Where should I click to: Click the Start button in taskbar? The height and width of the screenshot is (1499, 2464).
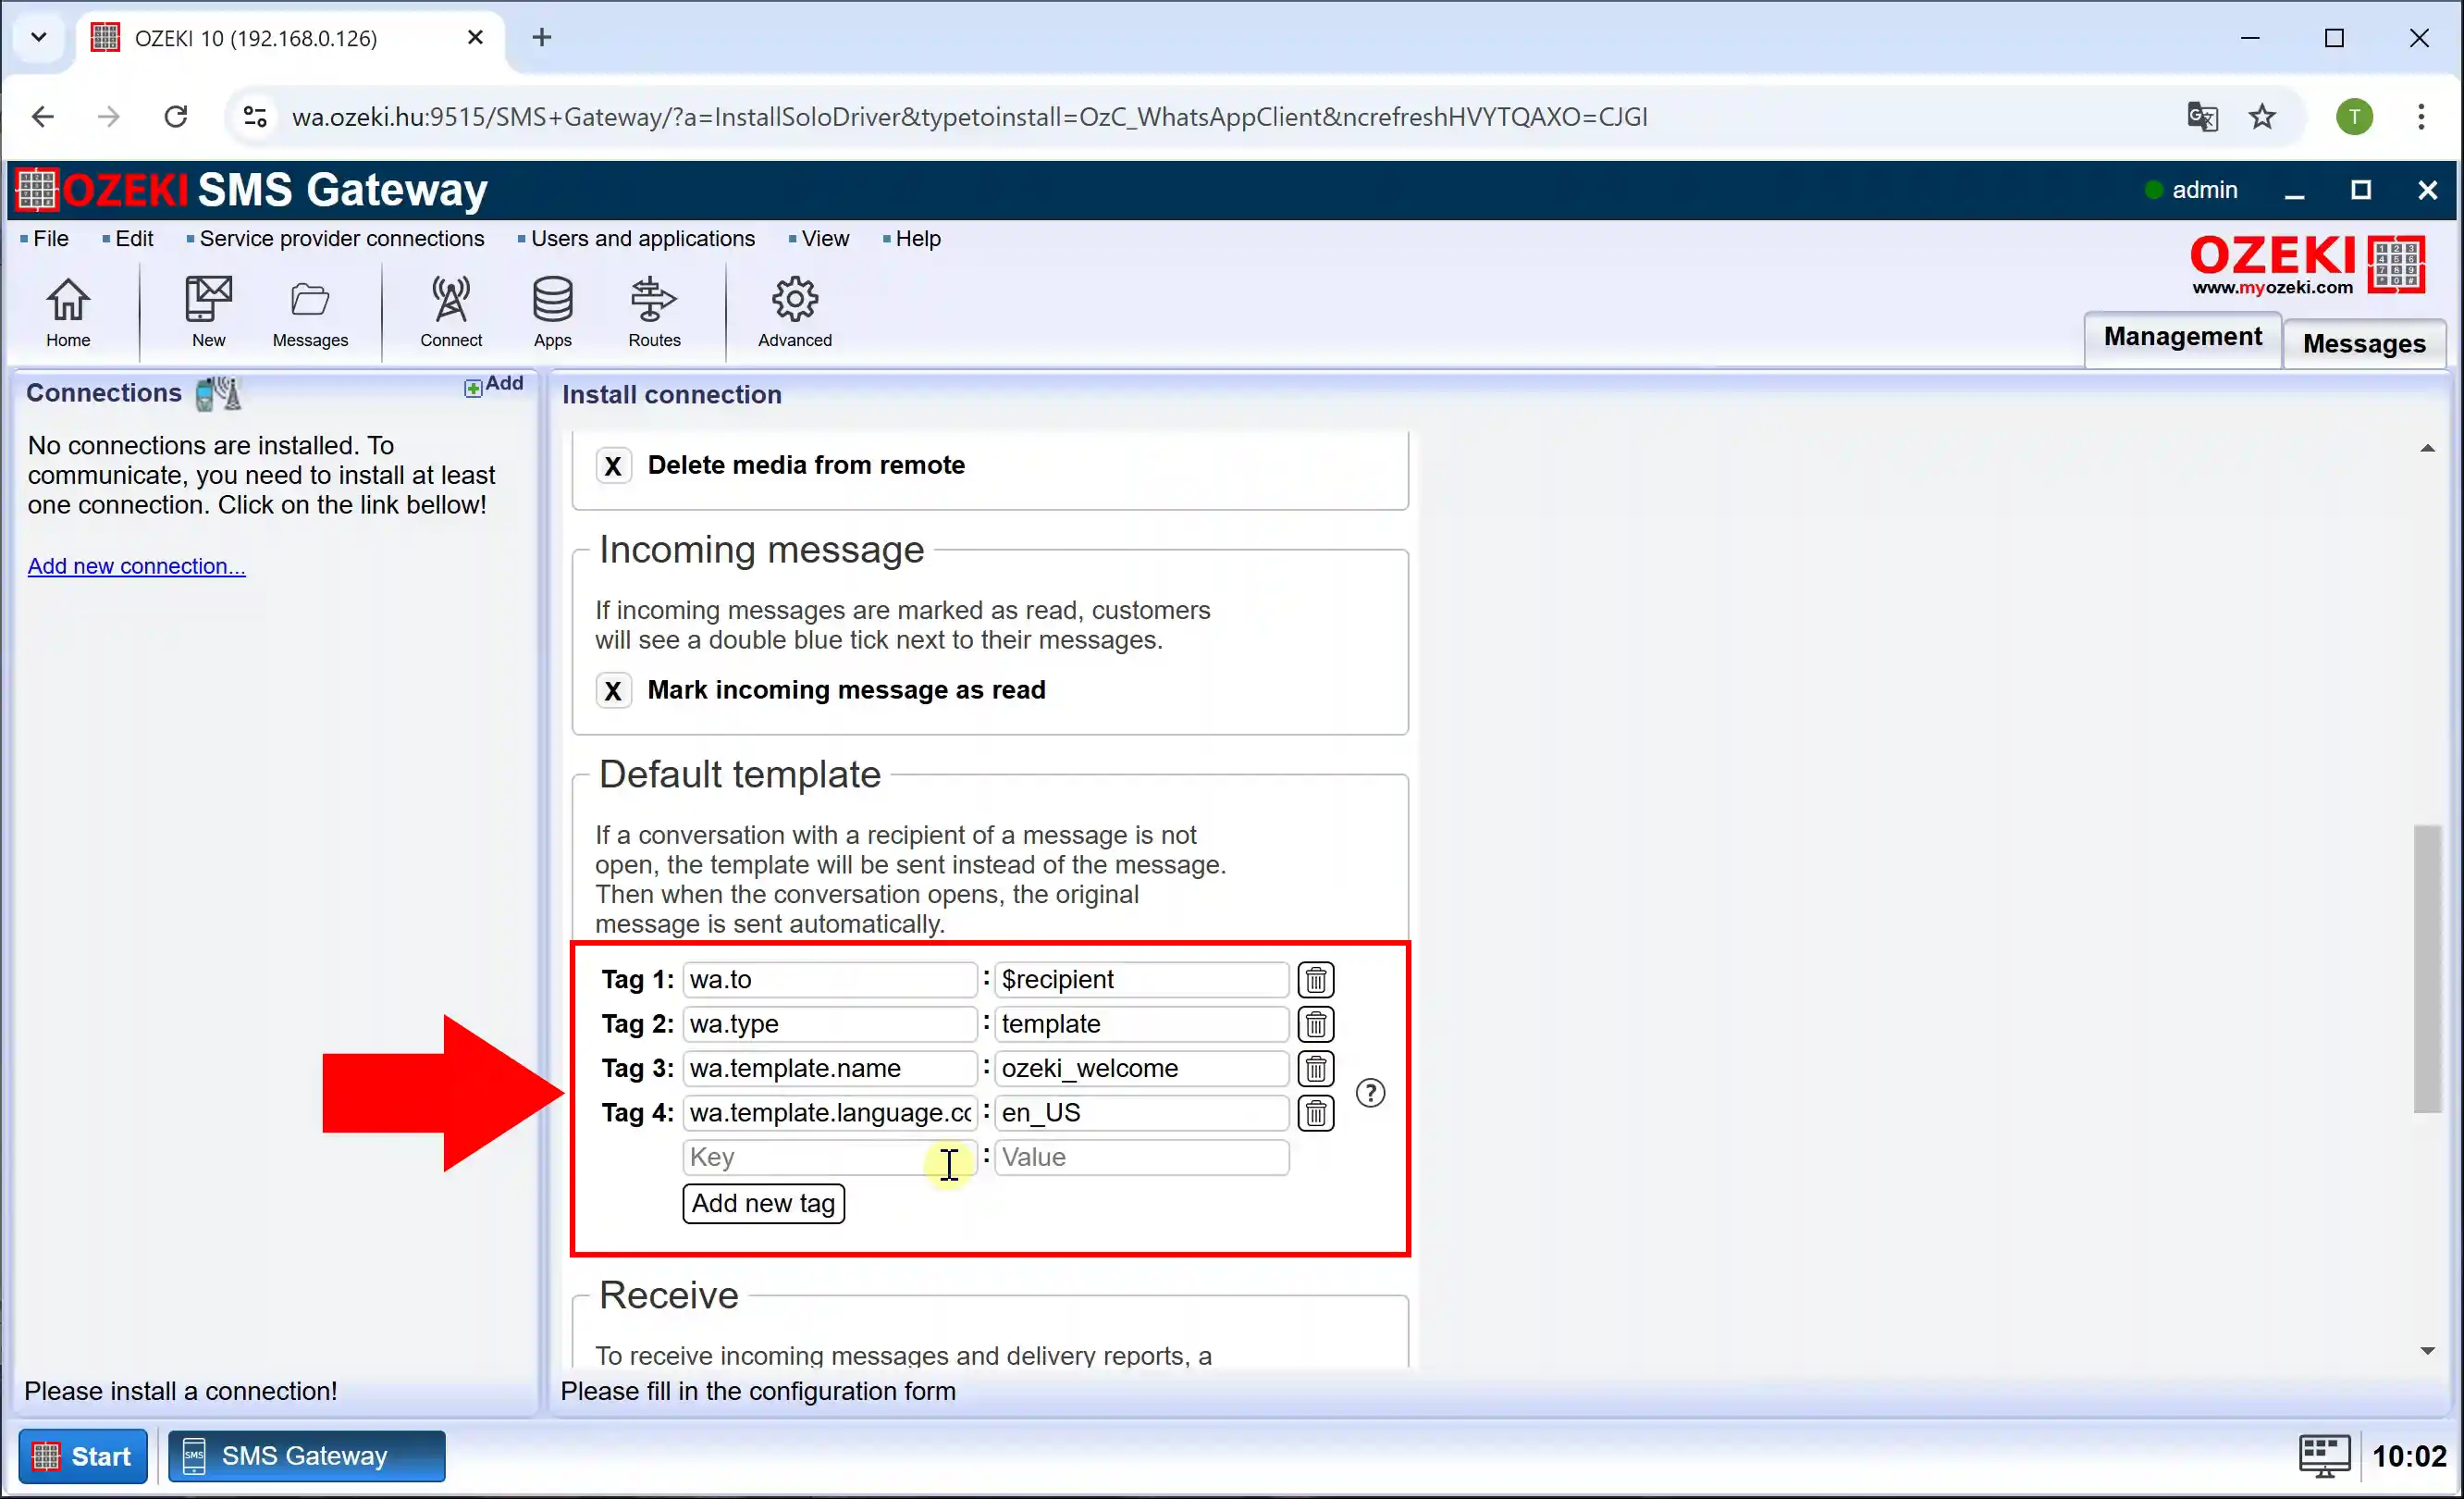click(83, 1456)
